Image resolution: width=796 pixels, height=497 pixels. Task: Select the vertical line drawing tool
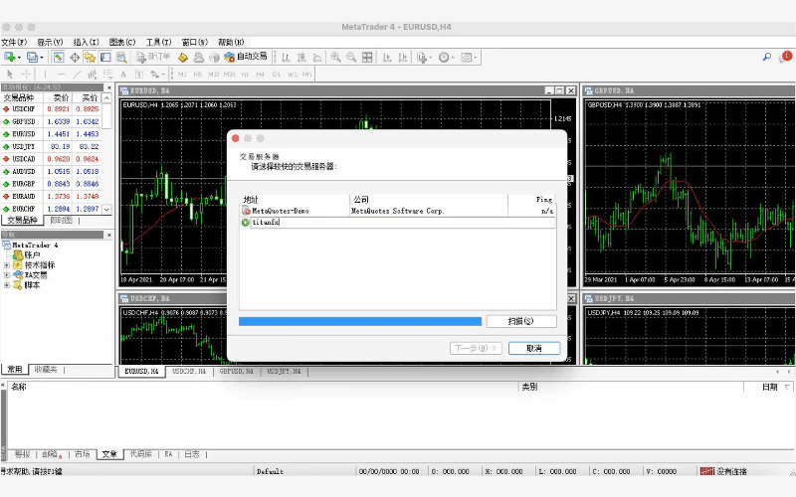click(45, 74)
